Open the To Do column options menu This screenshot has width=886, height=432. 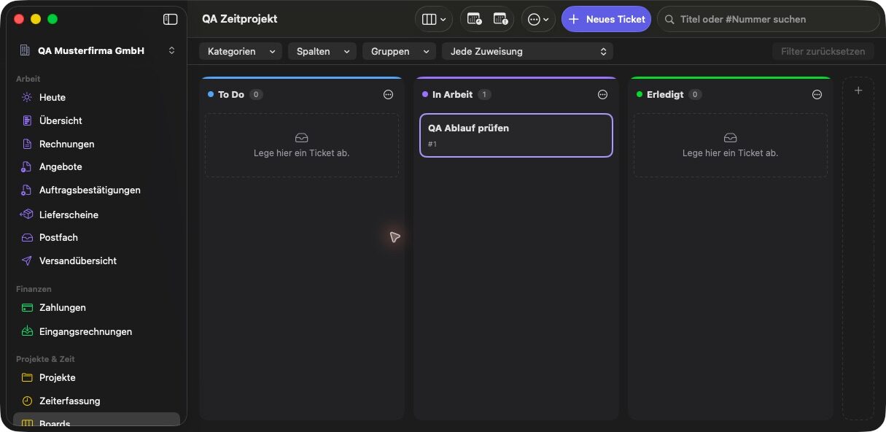[x=388, y=94]
